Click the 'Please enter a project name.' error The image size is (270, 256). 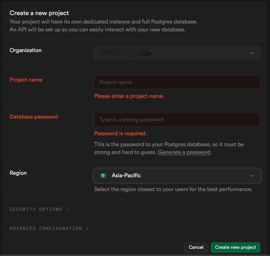[129, 96]
